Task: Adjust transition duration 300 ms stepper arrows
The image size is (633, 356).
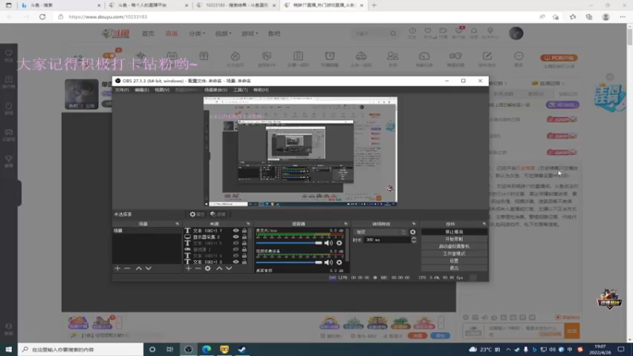Action: click(x=414, y=240)
